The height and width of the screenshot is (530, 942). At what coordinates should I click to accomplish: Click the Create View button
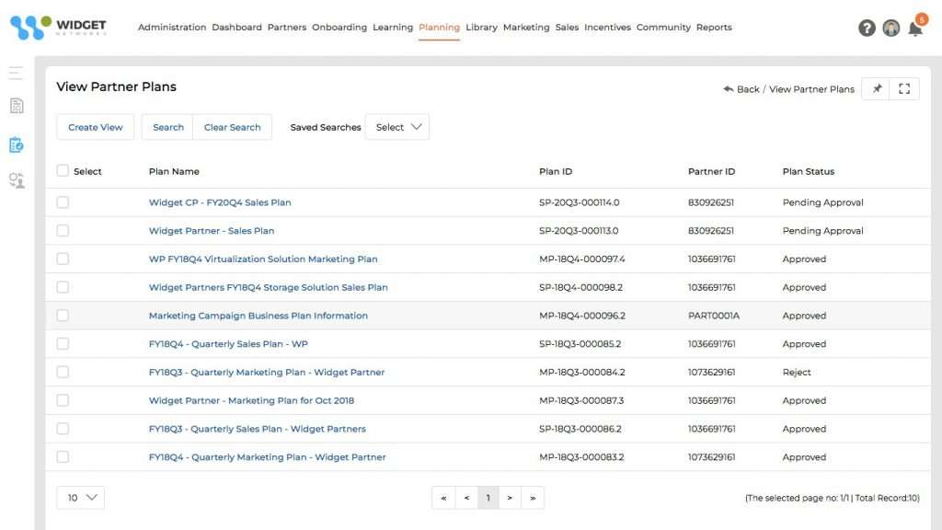(x=95, y=127)
